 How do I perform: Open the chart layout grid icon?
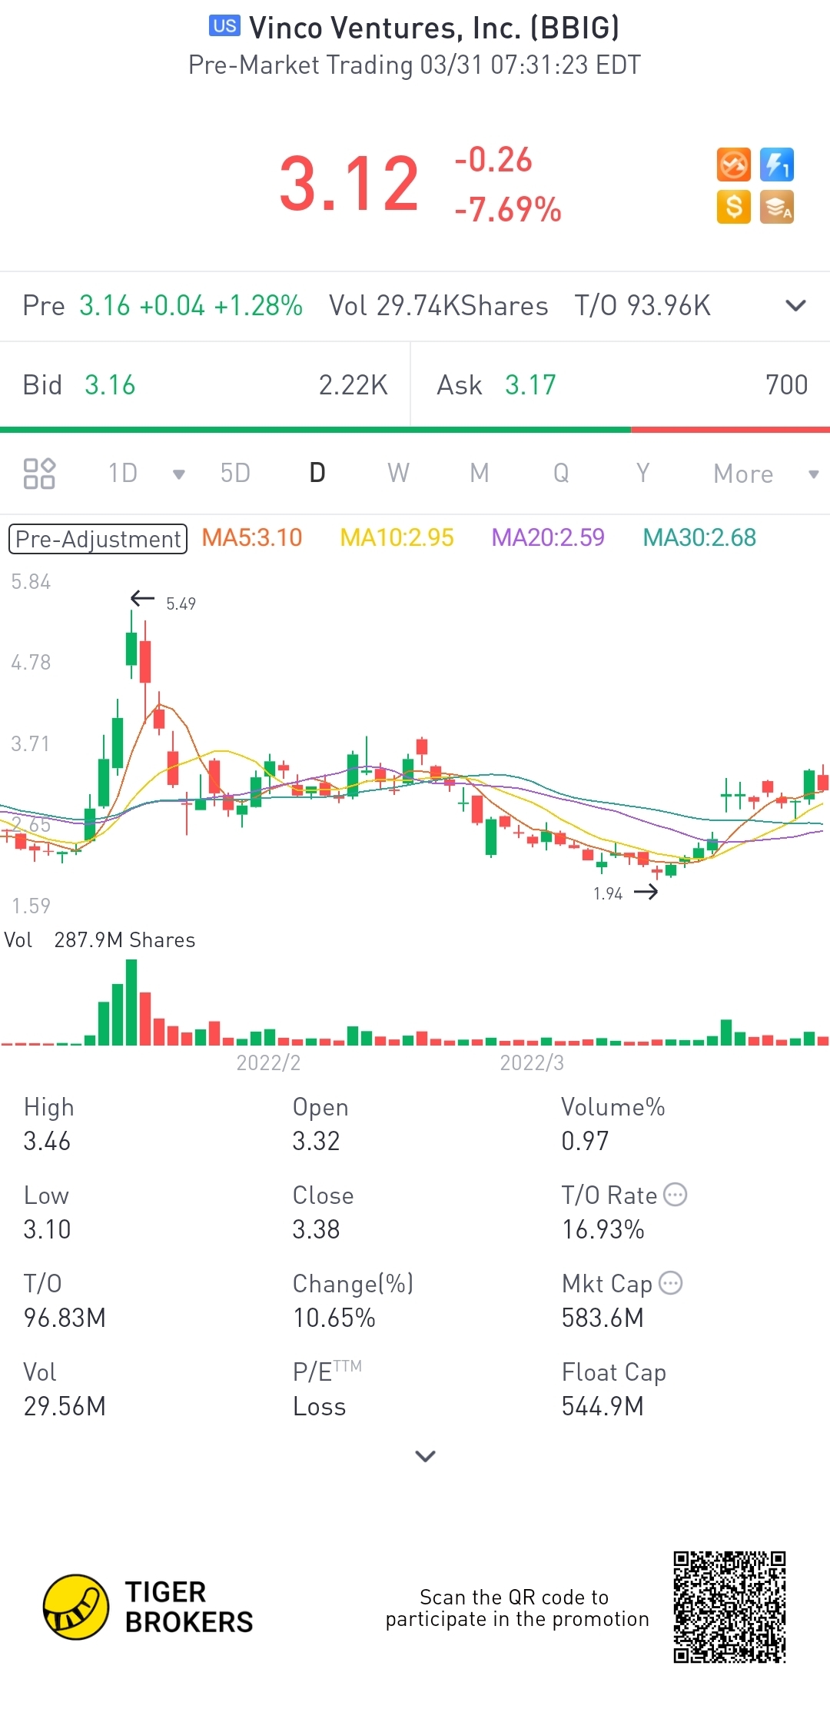pyautogui.click(x=39, y=474)
